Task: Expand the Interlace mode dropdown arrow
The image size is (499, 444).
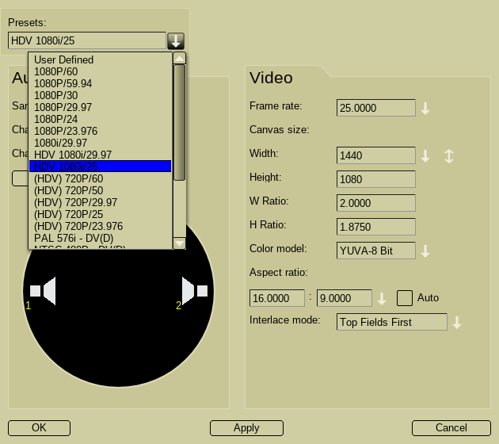Action: [457, 323]
